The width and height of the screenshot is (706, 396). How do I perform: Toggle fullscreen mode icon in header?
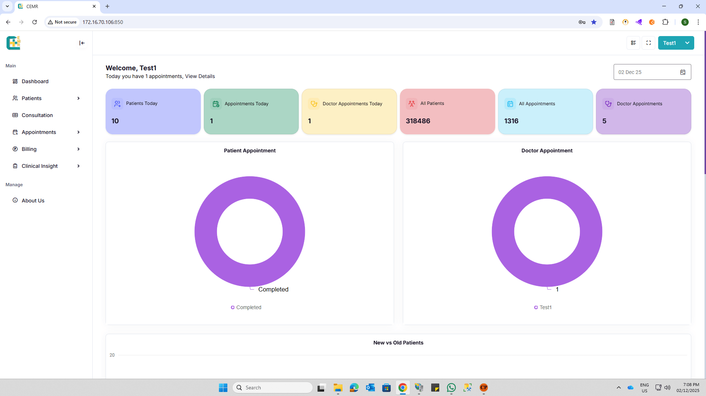[x=649, y=43]
